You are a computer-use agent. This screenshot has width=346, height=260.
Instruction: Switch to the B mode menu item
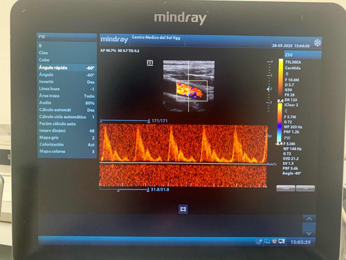point(66,46)
